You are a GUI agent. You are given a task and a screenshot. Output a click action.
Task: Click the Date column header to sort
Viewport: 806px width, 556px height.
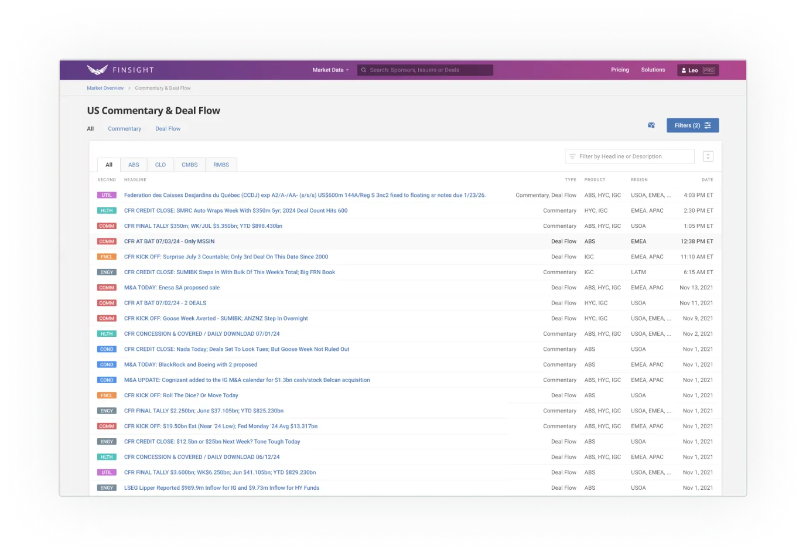click(x=707, y=180)
